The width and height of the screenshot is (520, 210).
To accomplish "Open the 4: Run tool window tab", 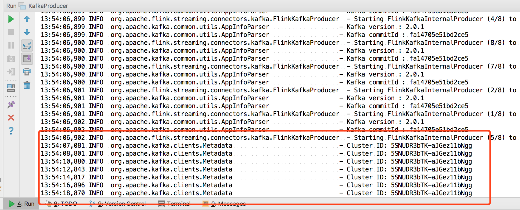I will point(22,204).
